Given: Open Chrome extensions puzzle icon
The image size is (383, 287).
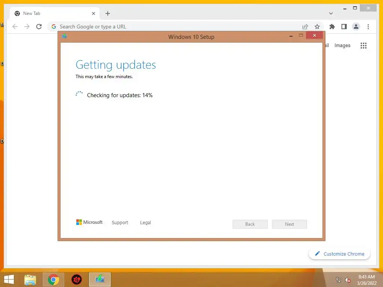Looking at the screenshot, I should [x=332, y=27].
